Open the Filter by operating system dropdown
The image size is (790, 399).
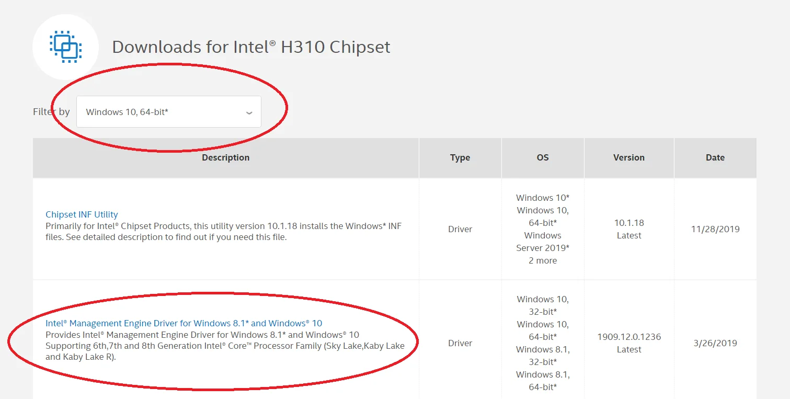pos(169,111)
